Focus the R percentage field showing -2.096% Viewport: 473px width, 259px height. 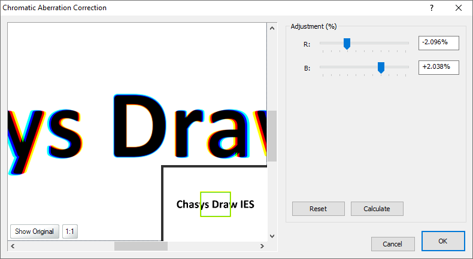pyautogui.click(x=438, y=42)
